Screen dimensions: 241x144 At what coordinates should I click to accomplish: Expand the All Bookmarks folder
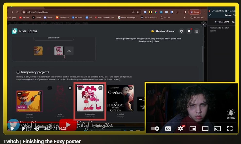[198, 17]
